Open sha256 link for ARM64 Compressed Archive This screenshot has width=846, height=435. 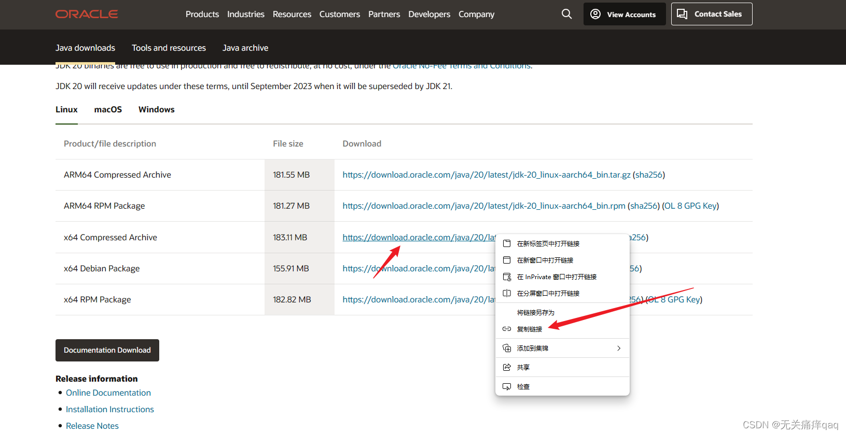coord(649,175)
